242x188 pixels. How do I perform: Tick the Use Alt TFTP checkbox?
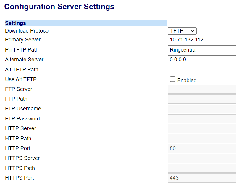172,79
